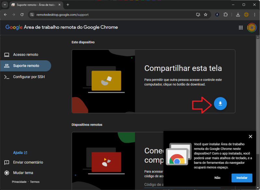This screenshot has height=190, width=260.
Task: Open the Extensions puzzle icon
Action: coord(226,15)
